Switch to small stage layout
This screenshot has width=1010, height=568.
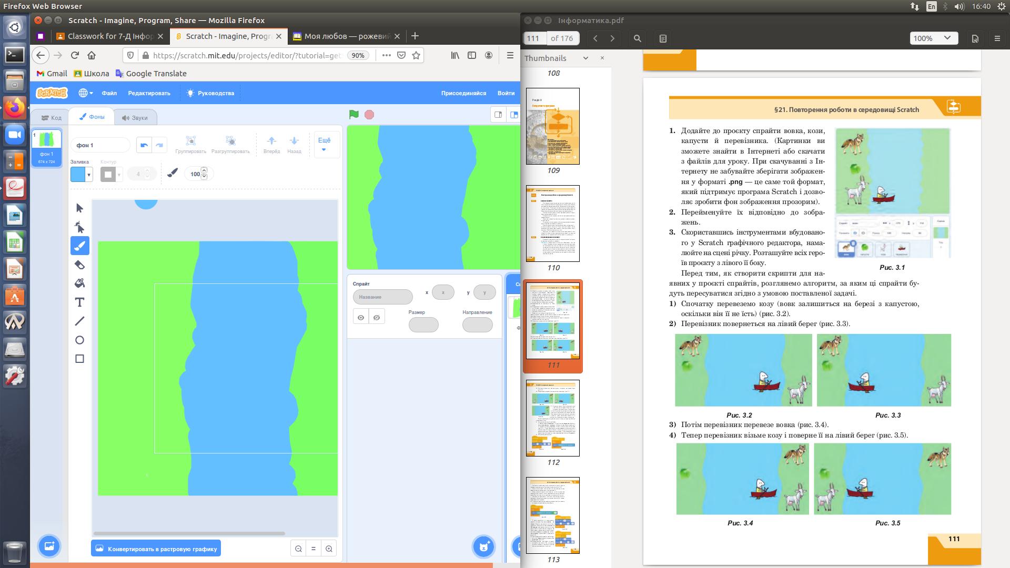click(498, 115)
